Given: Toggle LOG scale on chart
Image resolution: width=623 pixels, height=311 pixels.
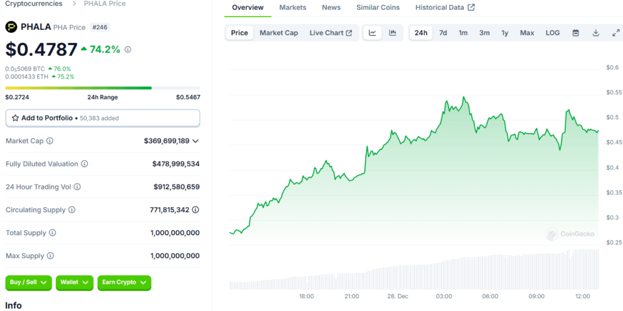Looking at the screenshot, I should pyautogui.click(x=552, y=33).
